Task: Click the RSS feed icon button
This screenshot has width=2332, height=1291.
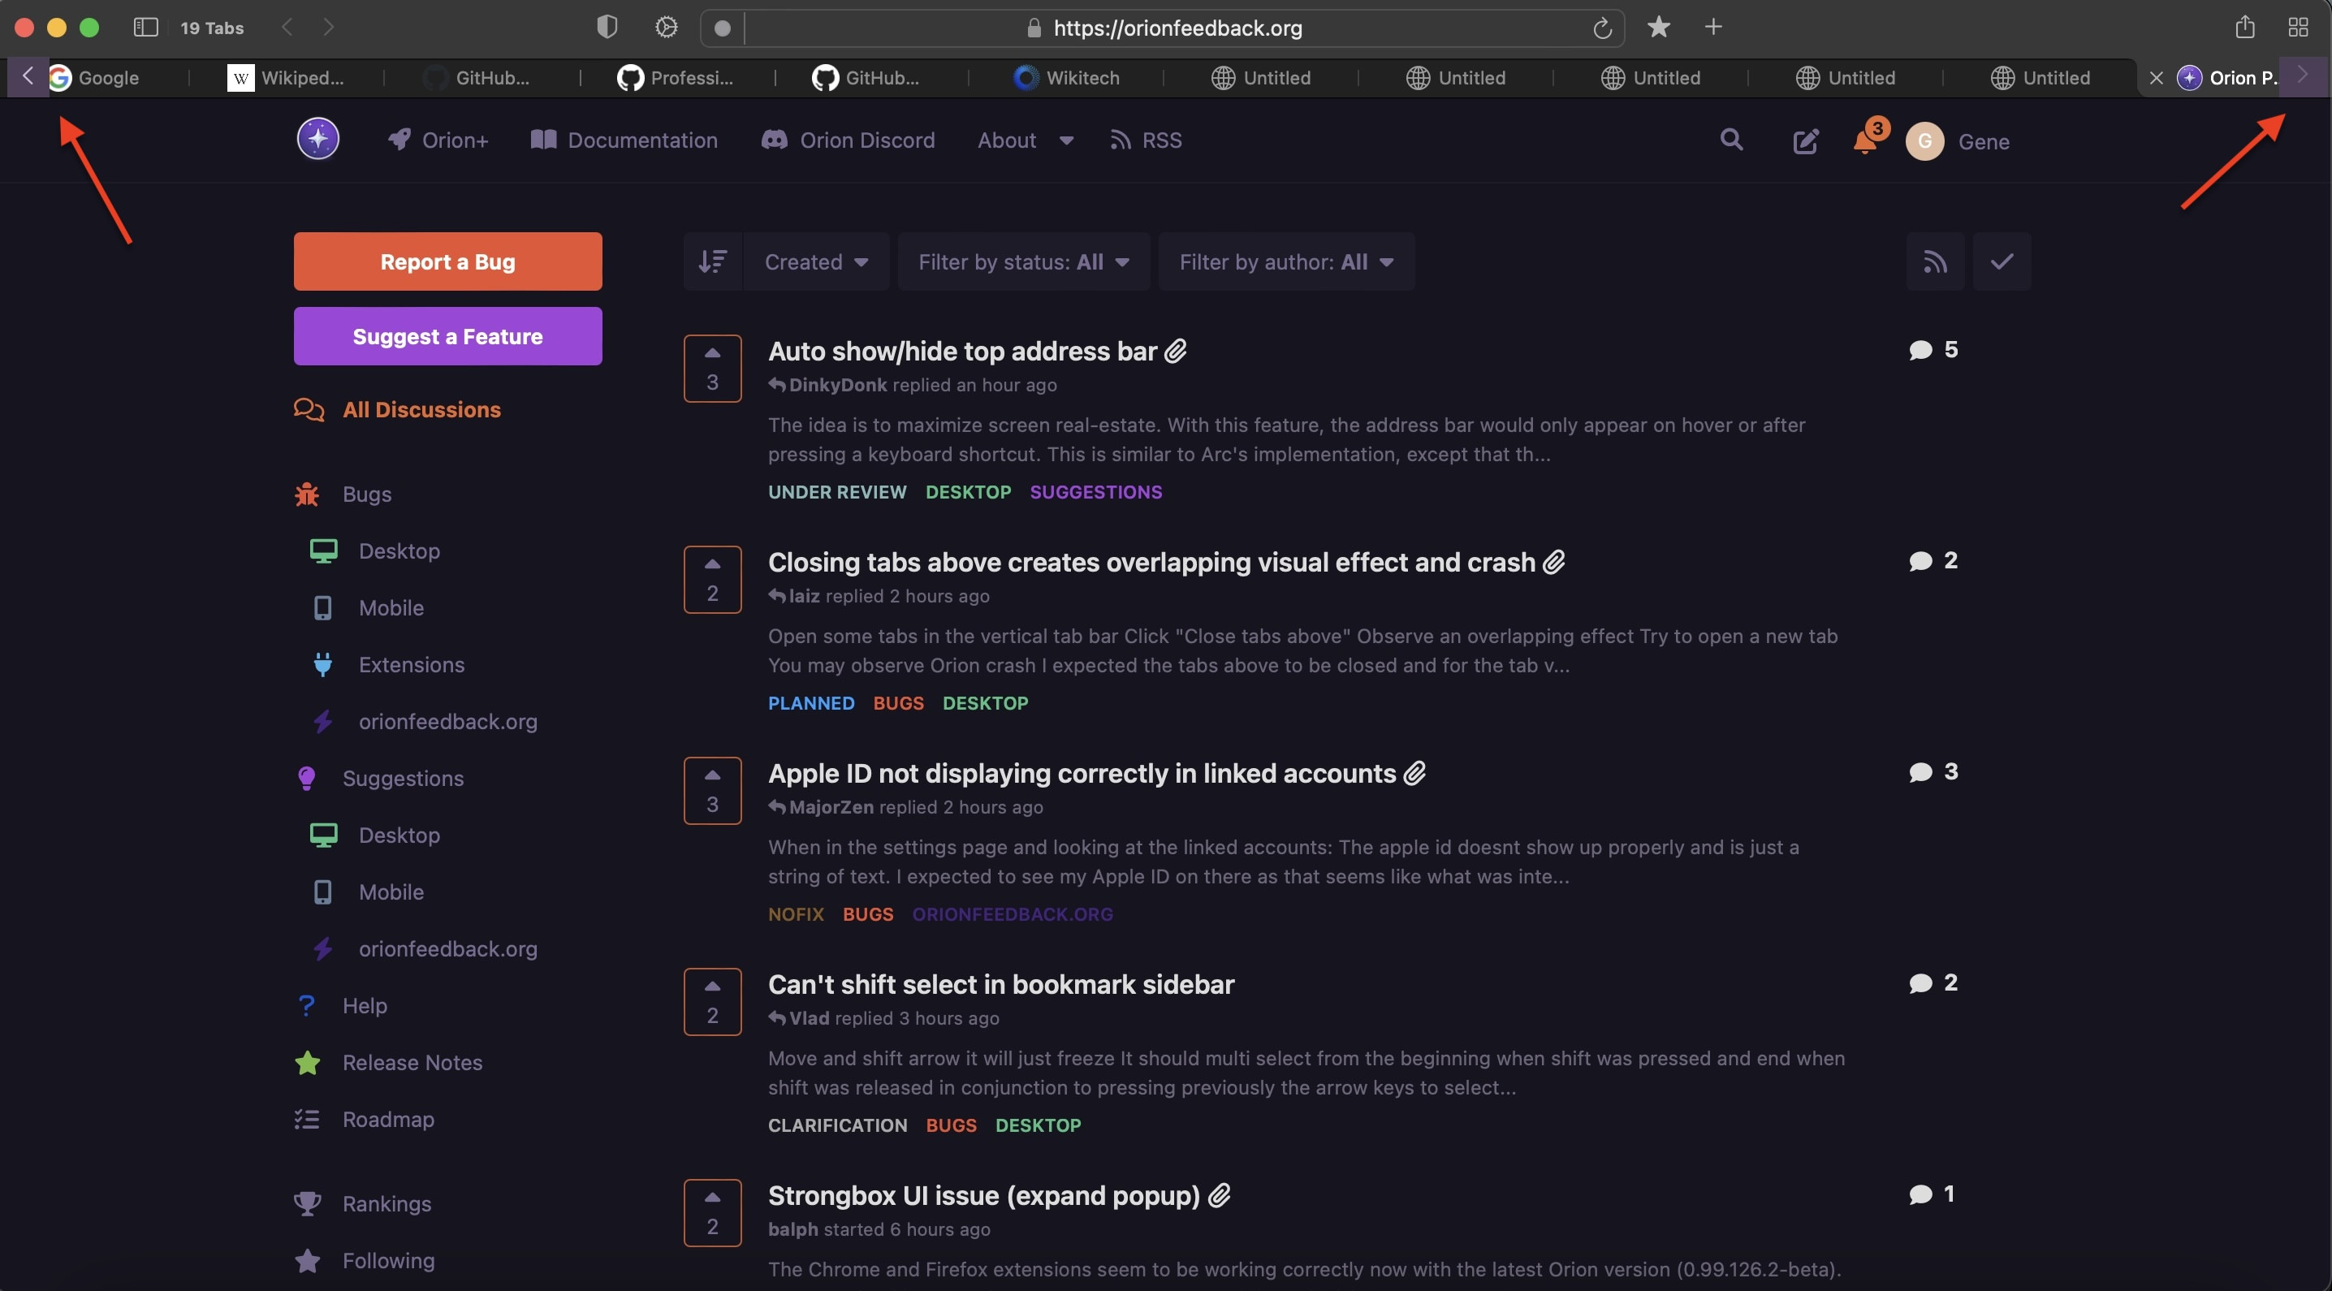Action: click(1935, 261)
